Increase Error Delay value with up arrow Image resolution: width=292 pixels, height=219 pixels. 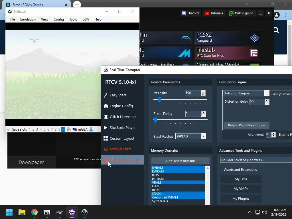click(203, 112)
